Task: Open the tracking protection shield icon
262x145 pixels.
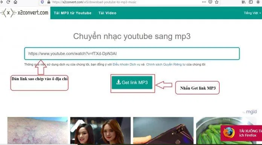Action: point(43,2)
